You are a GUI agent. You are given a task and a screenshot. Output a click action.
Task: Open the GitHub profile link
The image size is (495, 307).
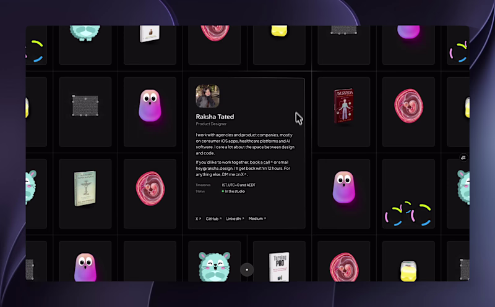[x=213, y=219]
